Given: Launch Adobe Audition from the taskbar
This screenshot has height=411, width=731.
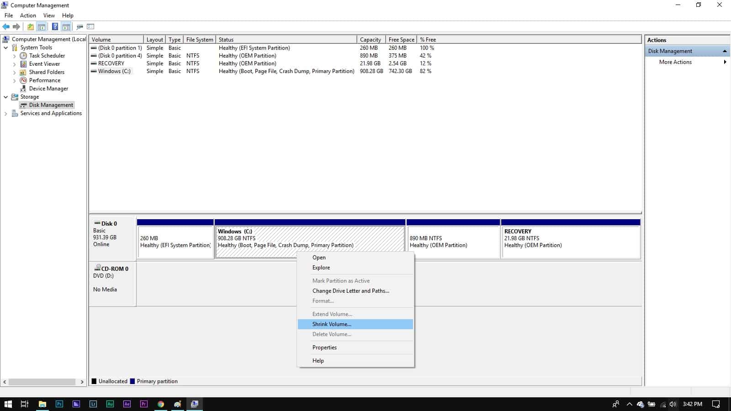Looking at the screenshot, I should point(110,404).
